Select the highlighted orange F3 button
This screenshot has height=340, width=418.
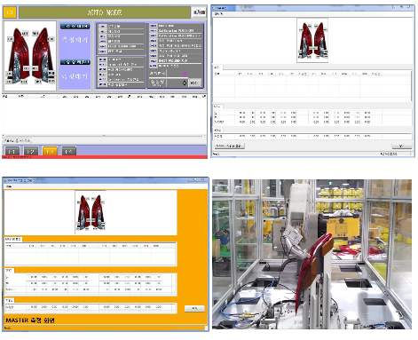pos(50,151)
